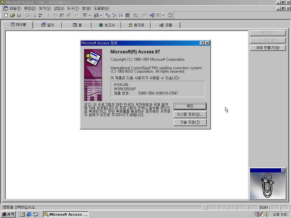The image size is (291, 218).
Task: Select the 폼 tab
Action: 77,25
